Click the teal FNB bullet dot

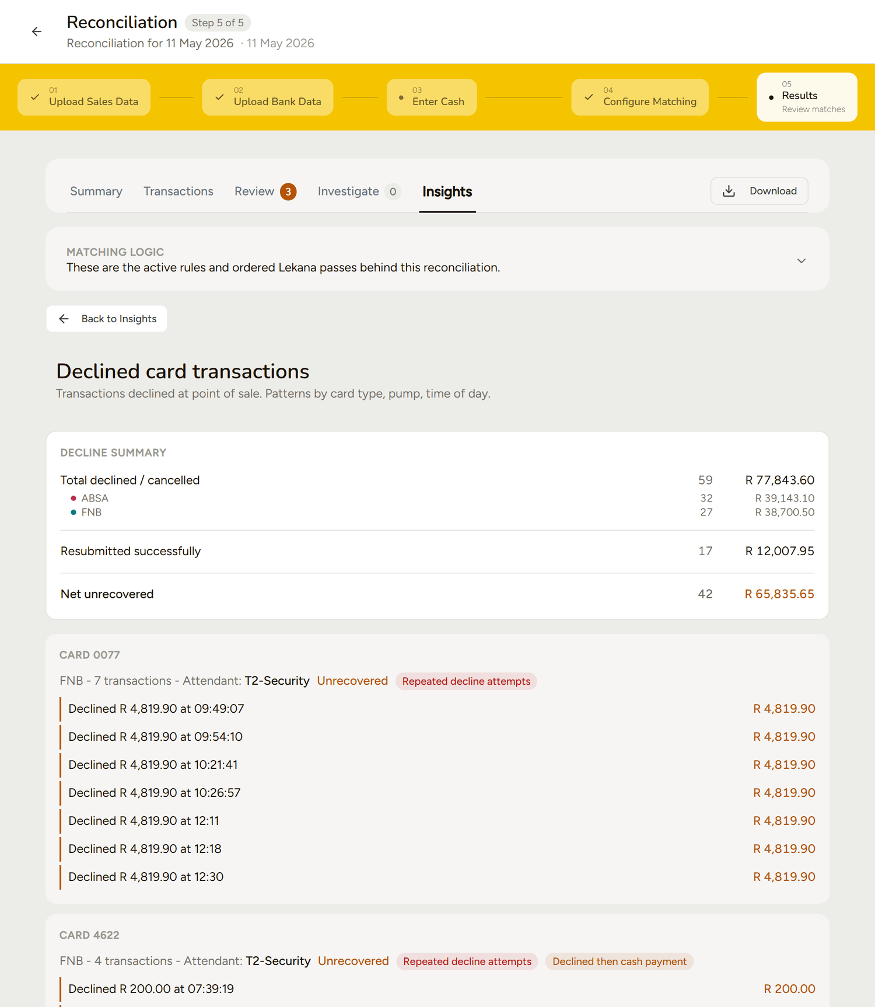coord(73,512)
